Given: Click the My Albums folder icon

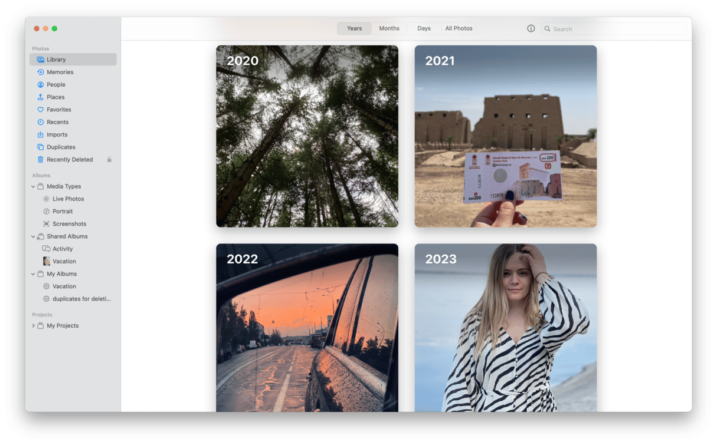Looking at the screenshot, I should [40, 274].
